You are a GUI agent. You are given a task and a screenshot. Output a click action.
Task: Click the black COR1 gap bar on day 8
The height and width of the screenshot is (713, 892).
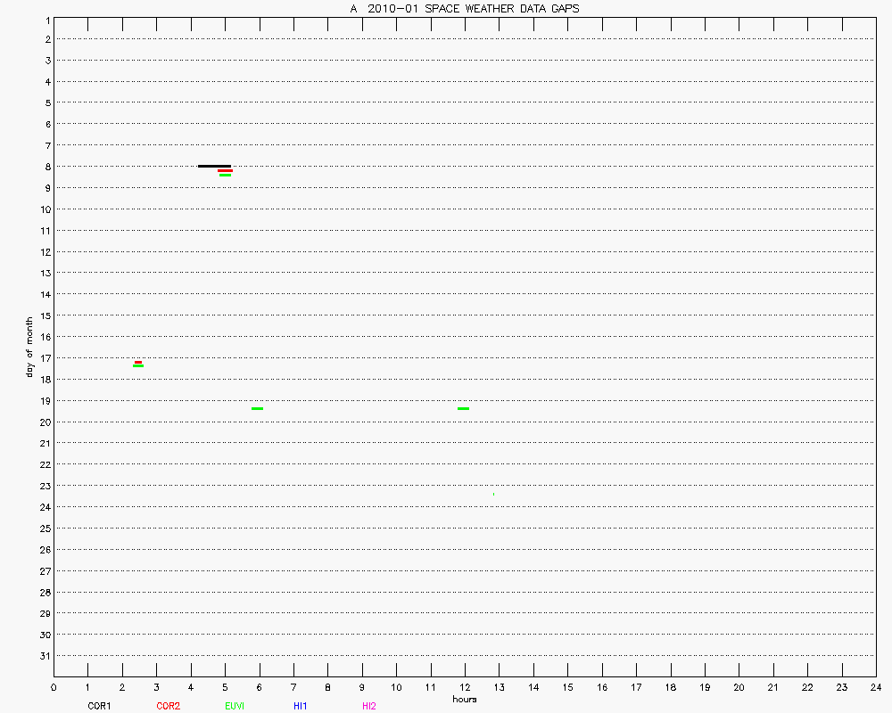[x=214, y=166]
